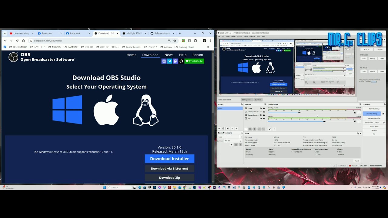This screenshot has width=388, height=218.
Task: Hide the last source eye icon in Sources
Action: click(x=261, y=118)
